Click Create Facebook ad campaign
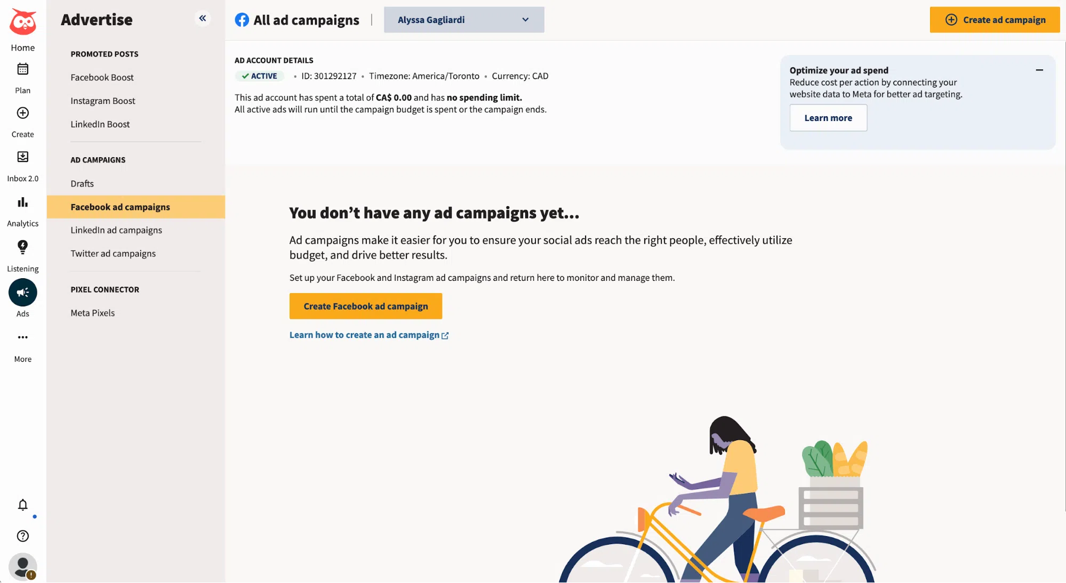The image size is (1066, 583). (365, 306)
